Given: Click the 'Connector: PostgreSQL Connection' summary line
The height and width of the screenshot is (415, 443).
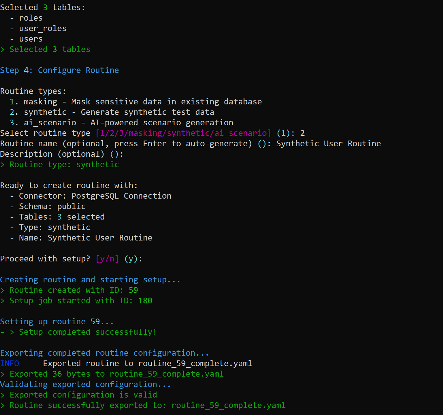Looking at the screenshot, I should pyautogui.click(x=91, y=196).
